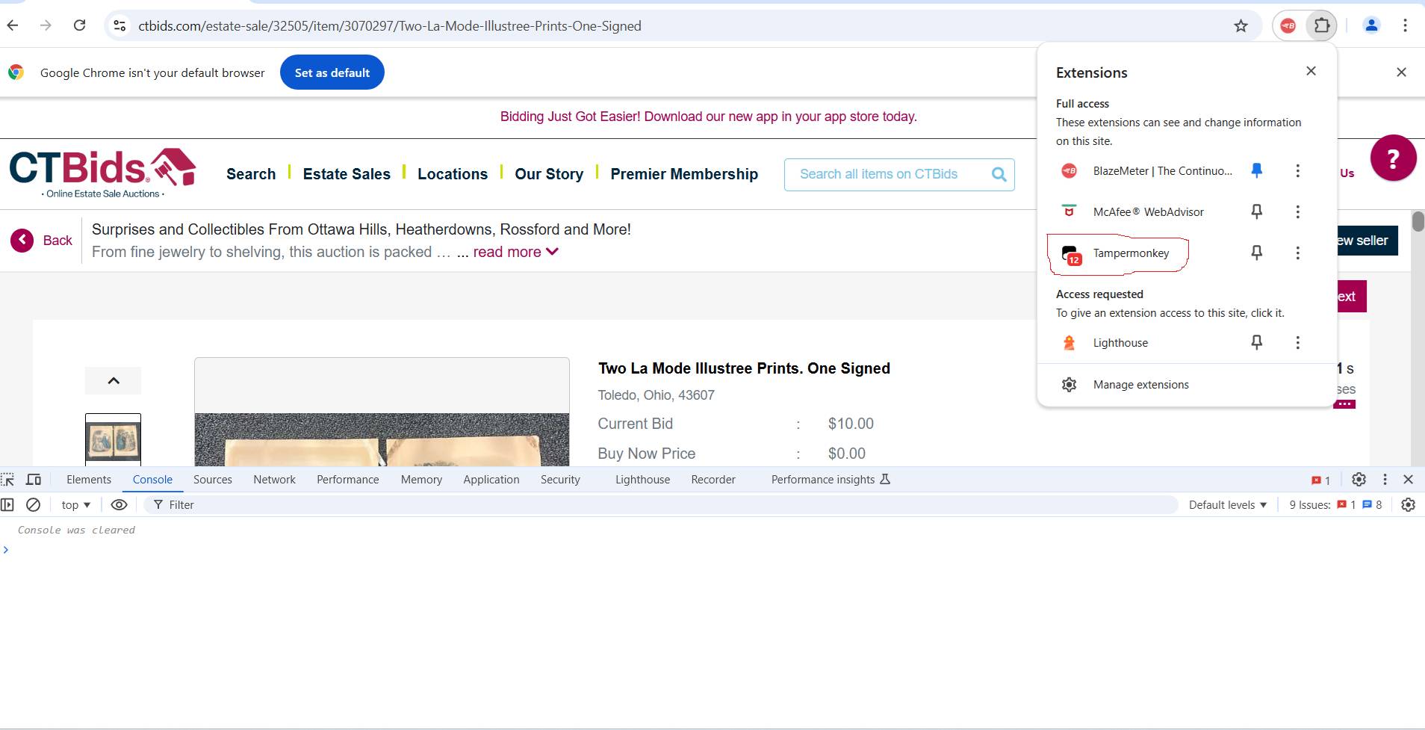Go Back to the auction listing
This screenshot has height=730, width=1425.
point(42,241)
